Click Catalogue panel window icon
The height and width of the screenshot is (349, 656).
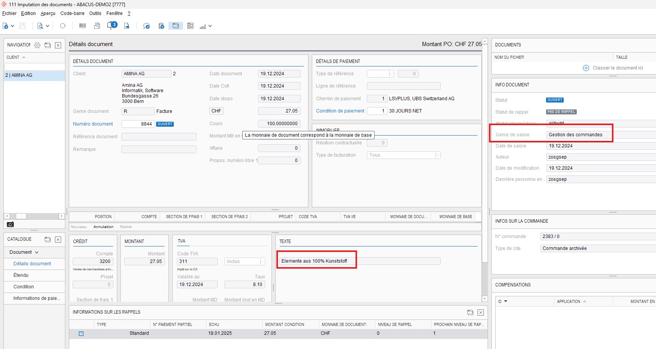pyautogui.click(x=48, y=240)
